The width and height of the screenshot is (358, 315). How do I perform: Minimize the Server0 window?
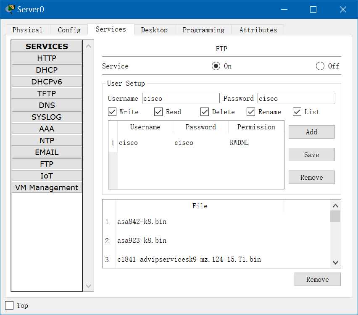[x=284, y=9]
